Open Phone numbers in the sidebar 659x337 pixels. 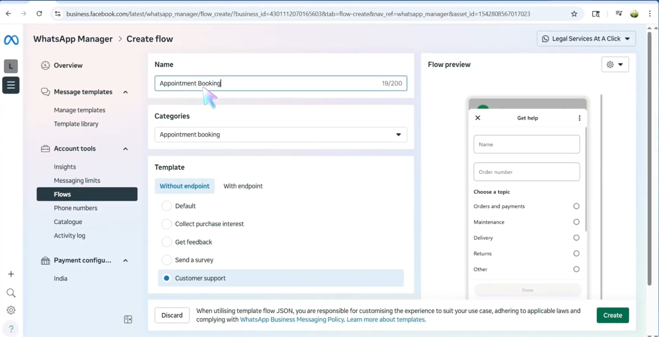(x=76, y=208)
